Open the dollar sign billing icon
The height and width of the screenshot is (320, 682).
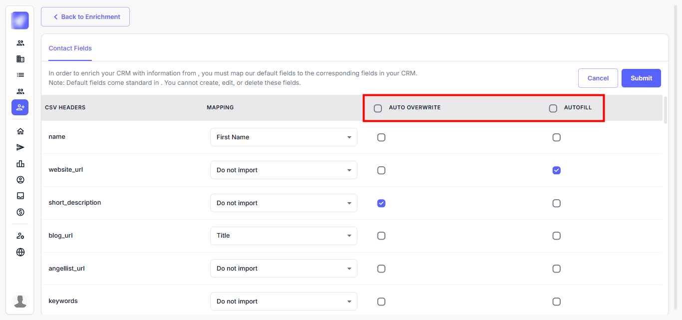[x=20, y=212]
